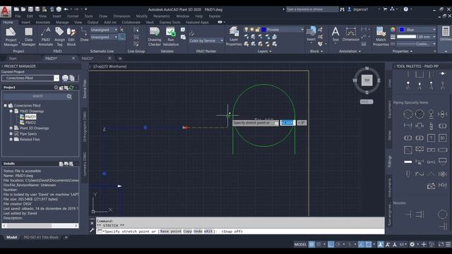Expand the Pipe Specs tree node
The height and width of the screenshot is (254, 452).
point(11,134)
